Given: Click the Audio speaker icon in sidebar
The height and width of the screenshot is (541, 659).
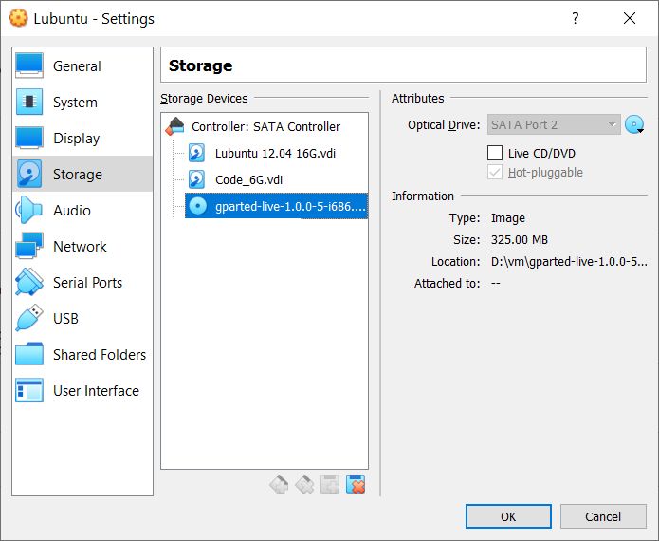Looking at the screenshot, I should [x=29, y=210].
